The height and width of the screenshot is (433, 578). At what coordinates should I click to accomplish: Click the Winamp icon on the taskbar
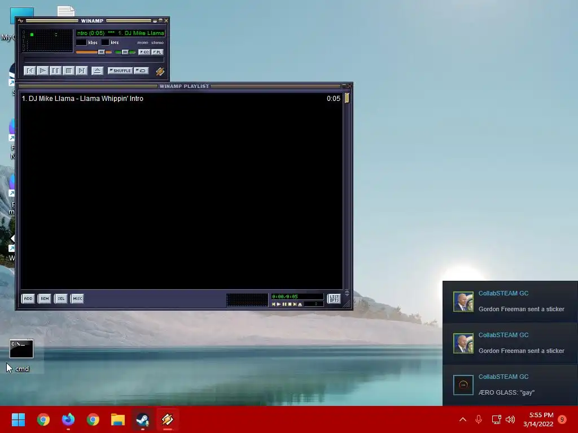click(167, 419)
